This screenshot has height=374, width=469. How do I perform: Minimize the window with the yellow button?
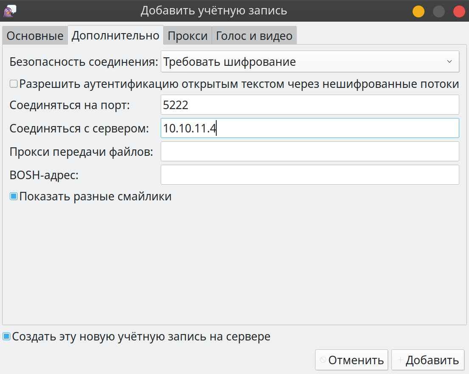[419, 11]
